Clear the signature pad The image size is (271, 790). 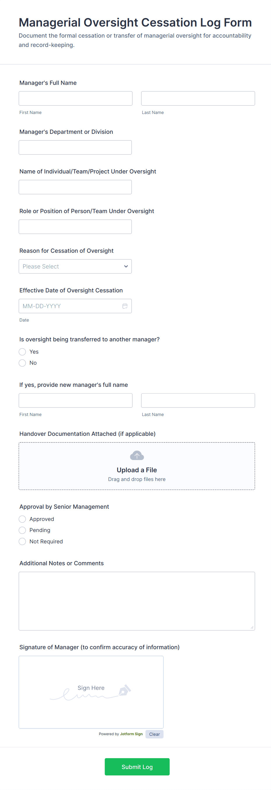(154, 734)
